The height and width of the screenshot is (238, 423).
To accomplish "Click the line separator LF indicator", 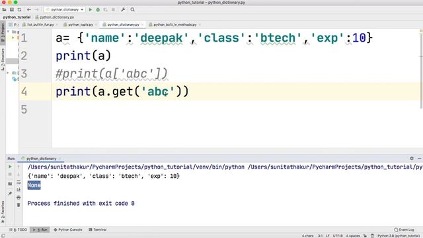I will click(x=328, y=236).
